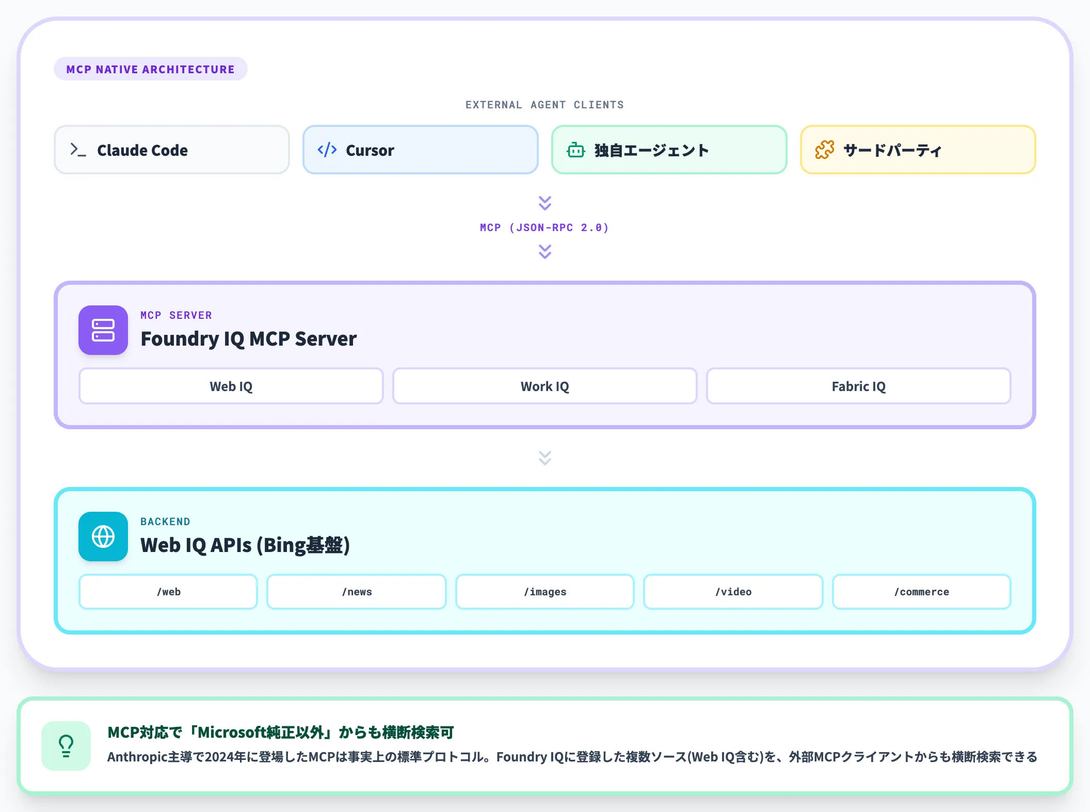
Task: Click the Anthropic主導で2024年 description sentence
Action: pyautogui.click(x=572, y=757)
